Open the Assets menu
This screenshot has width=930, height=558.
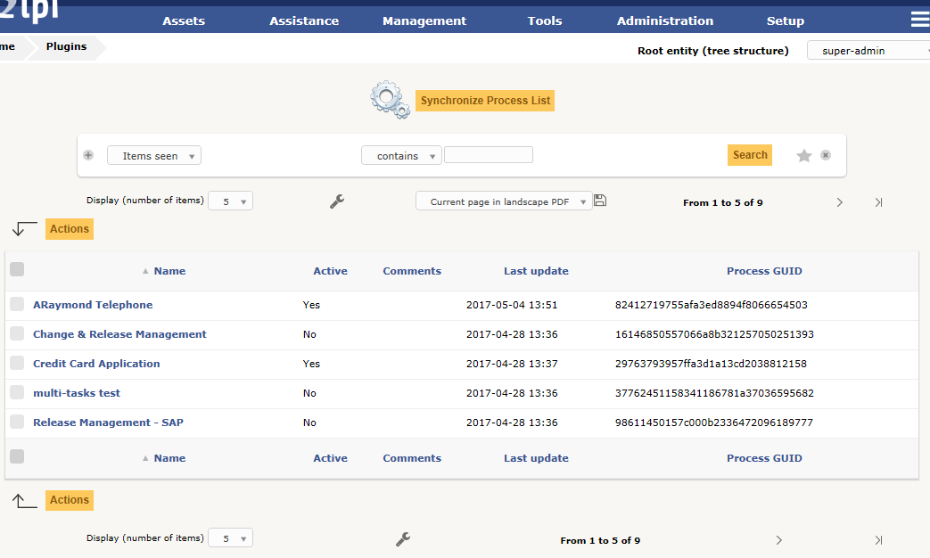point(184,21)
